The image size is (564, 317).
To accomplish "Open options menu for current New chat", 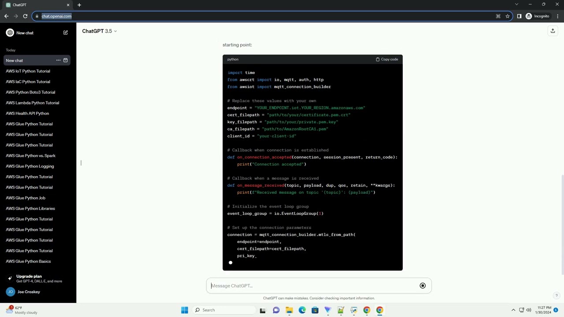I will pos(58,60).
